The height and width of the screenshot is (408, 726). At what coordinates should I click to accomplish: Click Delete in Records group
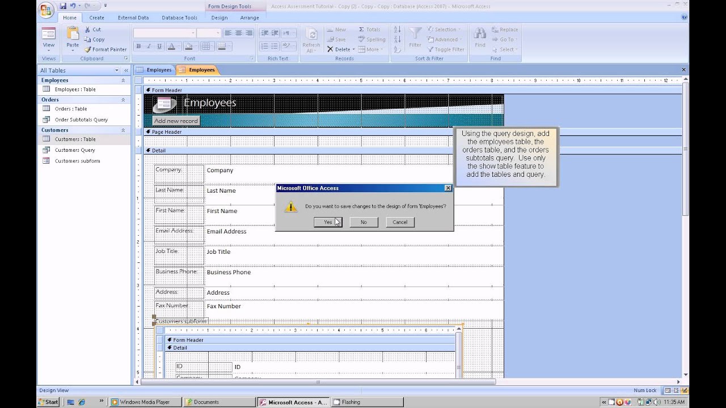pyautogui.click(x=339, y=49)
